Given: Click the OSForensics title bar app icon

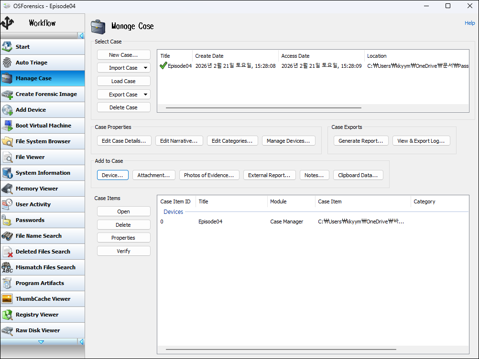Looking at the screenshot, I should [x=6, y=6].
